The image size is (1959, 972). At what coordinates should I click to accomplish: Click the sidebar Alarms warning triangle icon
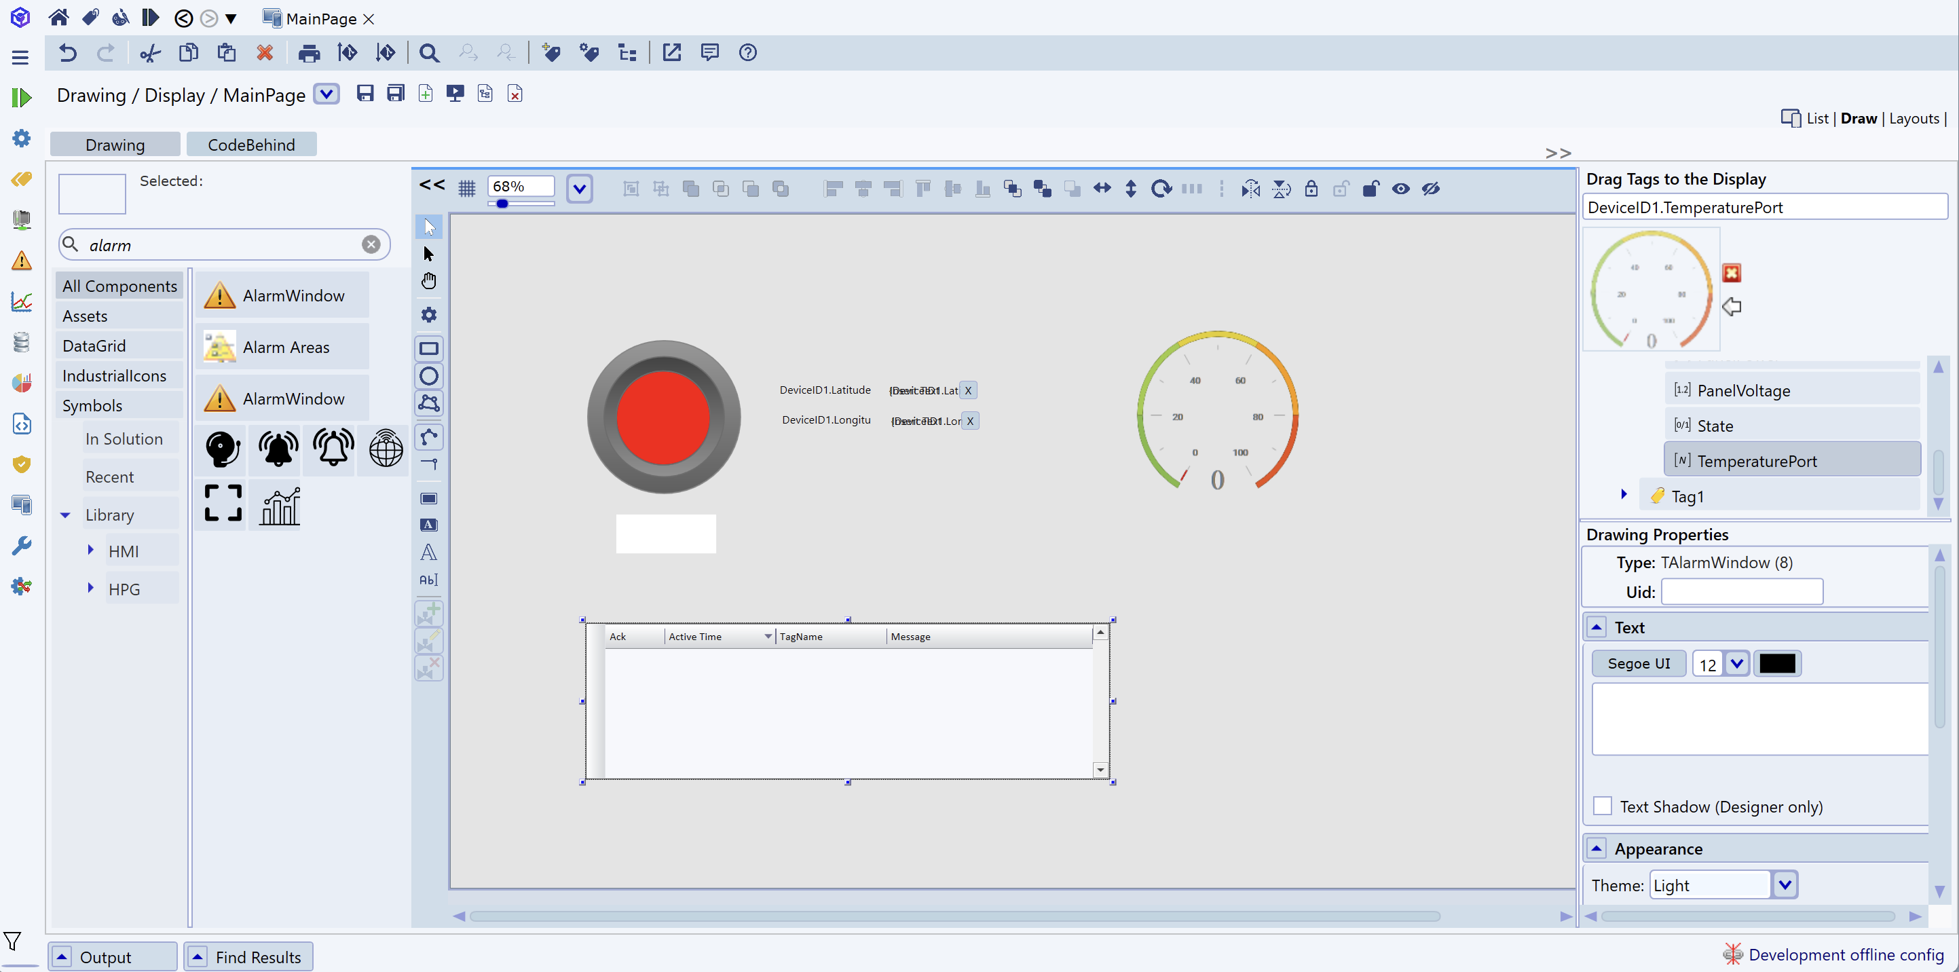click(21, 261)
